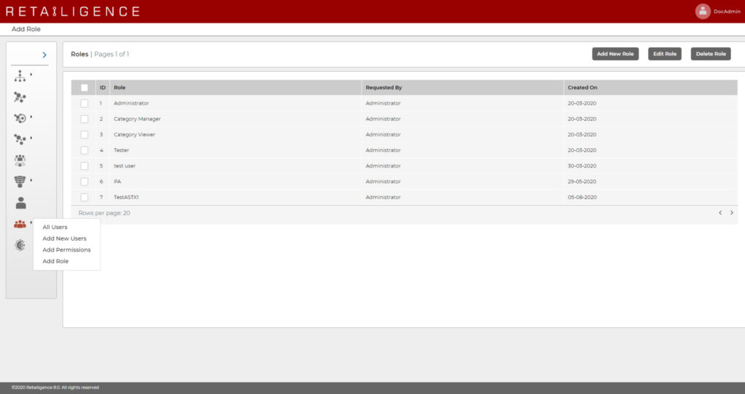
Task: Click the Retailigence logo in header
Action: click(73, 12)
